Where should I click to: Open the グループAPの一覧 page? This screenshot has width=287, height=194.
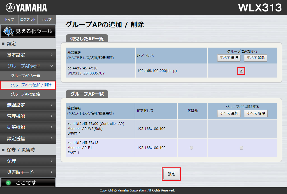point(28,76)
